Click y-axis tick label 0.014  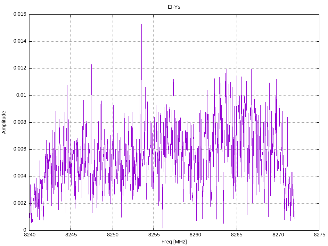(20, 41)
